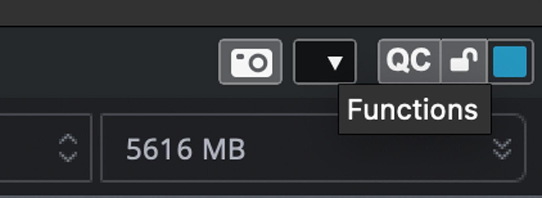Take a snapshot with the camera button
Screen dimensions: 542x198
[x=250, y=62]
